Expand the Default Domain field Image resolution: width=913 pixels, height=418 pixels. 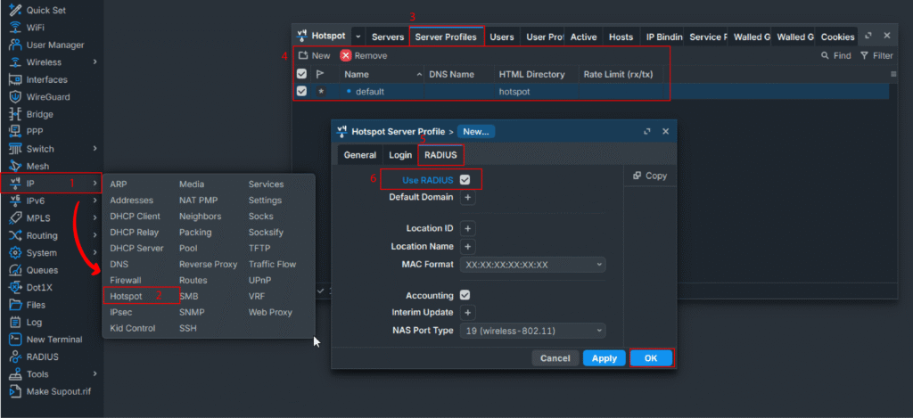point(467,197)
